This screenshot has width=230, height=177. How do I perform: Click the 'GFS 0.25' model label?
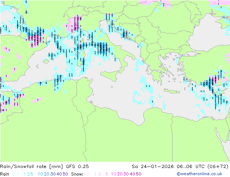click(x=77, y=167)
